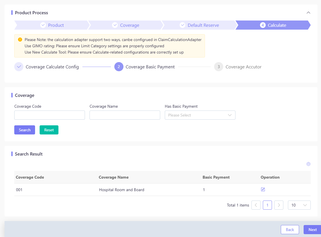Click the orange warning note icon
This screenshot has height=237, width=321.
20,40
